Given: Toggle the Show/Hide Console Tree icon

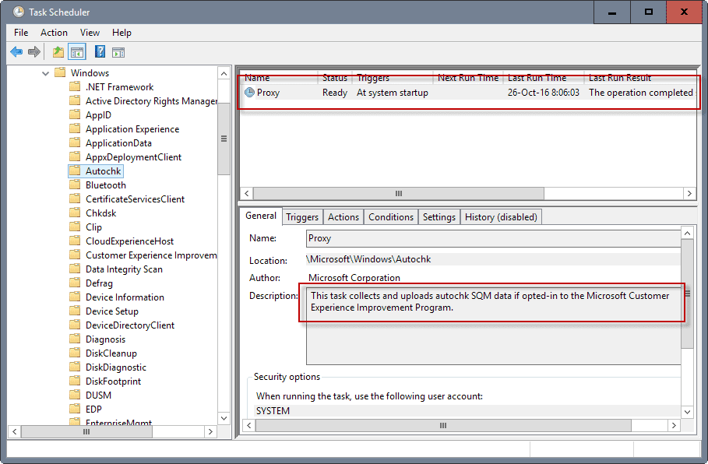Looking at the screenshot, I should 77,52.
